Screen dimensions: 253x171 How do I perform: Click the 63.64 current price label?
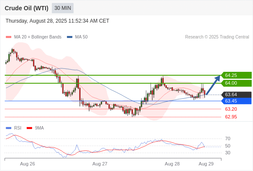coord(236,94)
